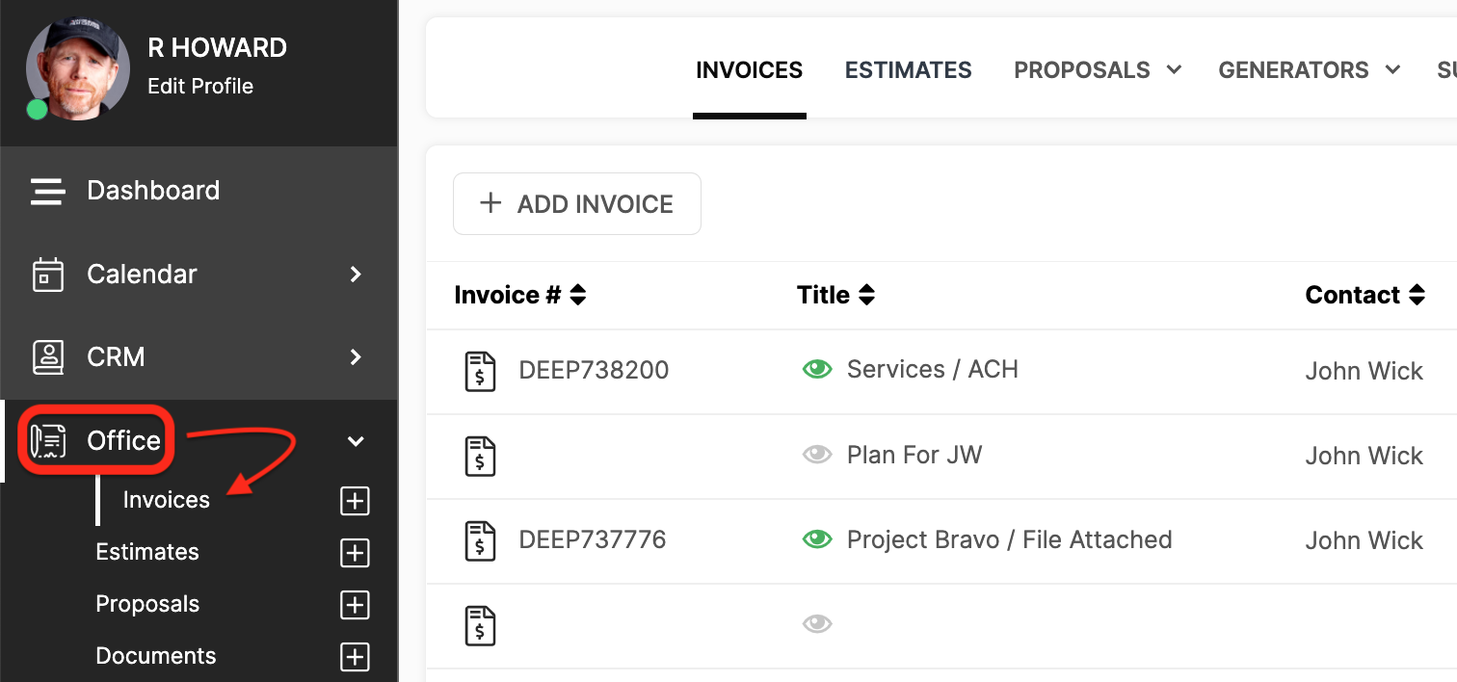Click the Contact column header
Screen dimensions: 1457x682
click(x=1353, y=295)
